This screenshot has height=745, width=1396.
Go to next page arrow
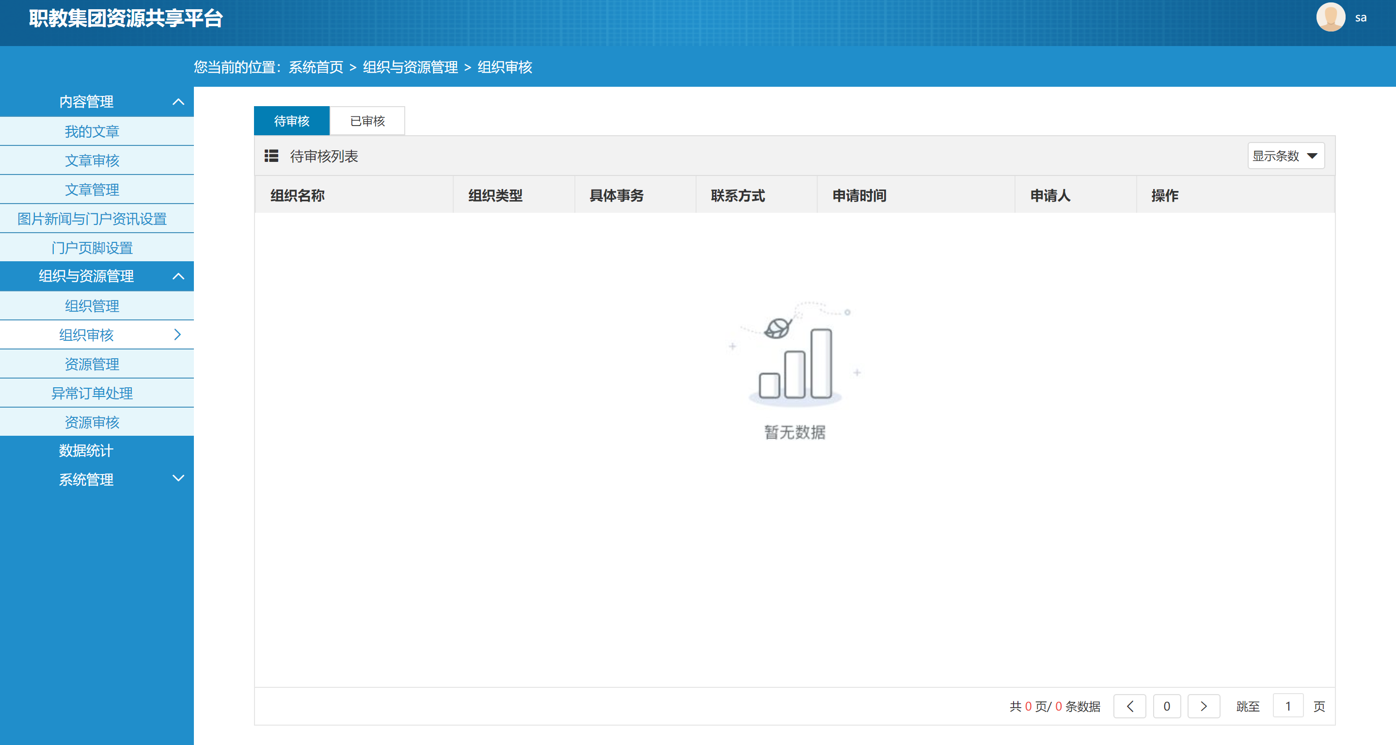point(1203,706)
